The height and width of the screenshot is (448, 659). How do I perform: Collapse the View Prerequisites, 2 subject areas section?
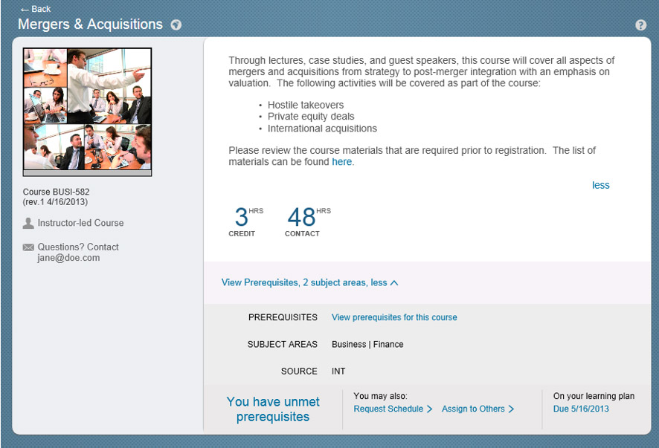(x=309, y=282)
